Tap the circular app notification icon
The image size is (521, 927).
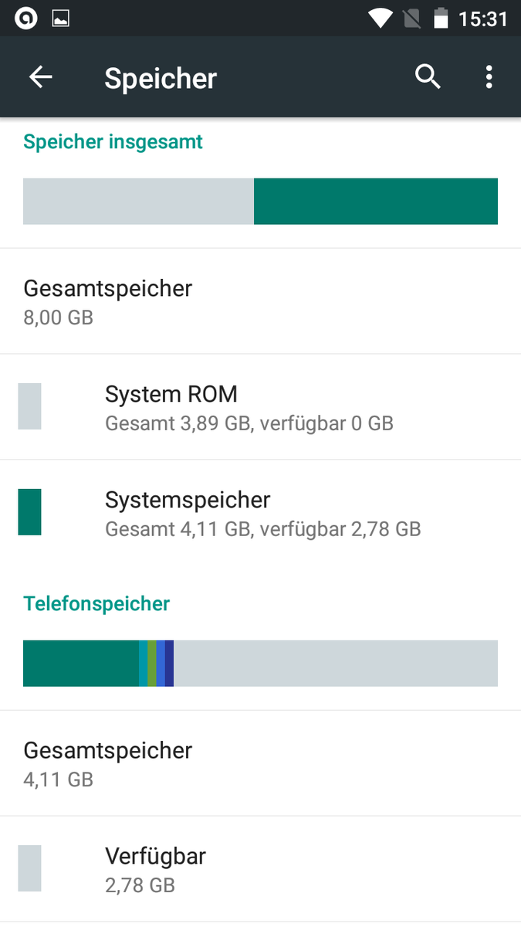click(x=25, y=19)
